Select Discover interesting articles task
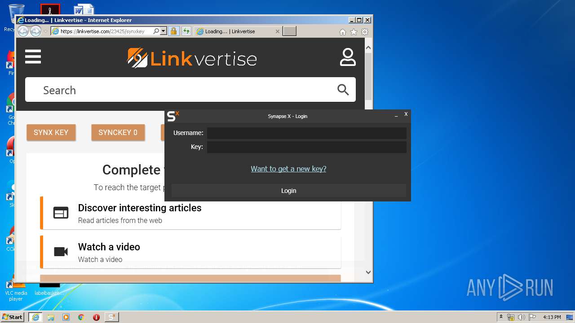The height and width of the screenshot is (323, 575). 190,213
